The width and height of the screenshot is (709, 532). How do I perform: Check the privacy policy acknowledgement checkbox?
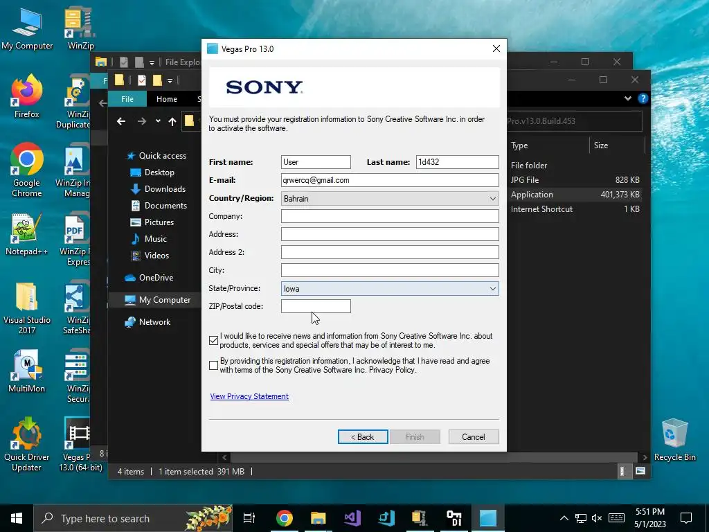point(213,366)
